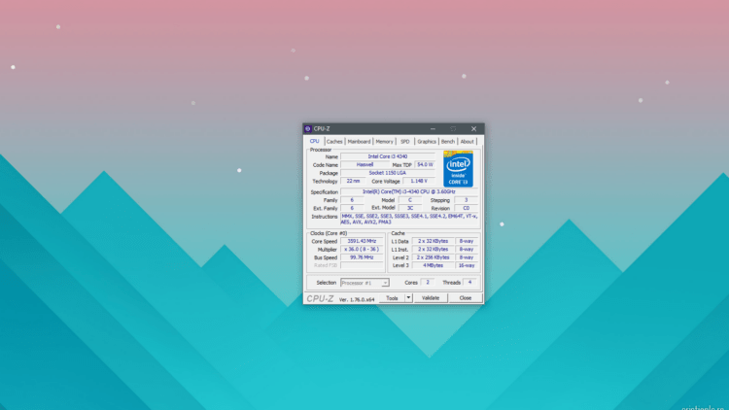The height and width of the screenshot is (410, 729).
Task: Click the Intel Core i3 logo badge
Action: point(458,169)
